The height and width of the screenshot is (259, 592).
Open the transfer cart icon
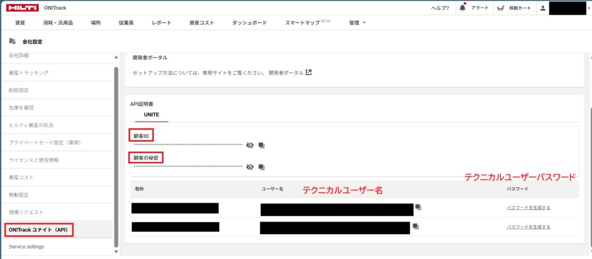point(501,8)
